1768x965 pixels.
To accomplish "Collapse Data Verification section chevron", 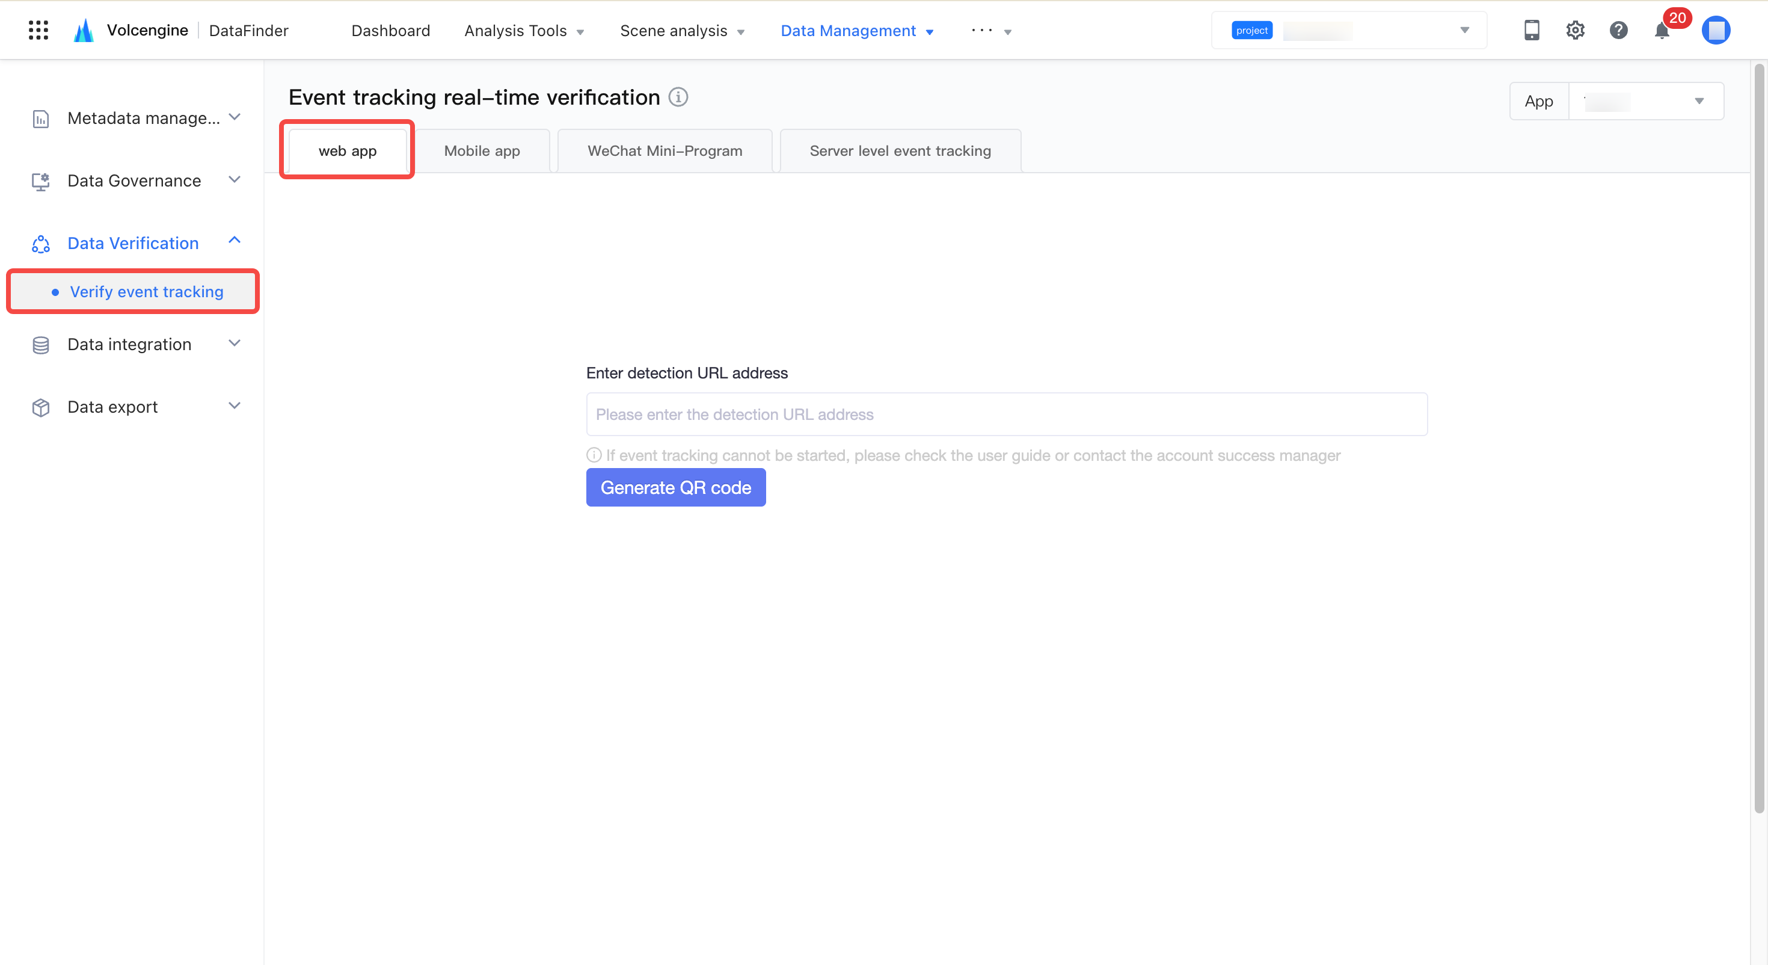I will 235,241.
